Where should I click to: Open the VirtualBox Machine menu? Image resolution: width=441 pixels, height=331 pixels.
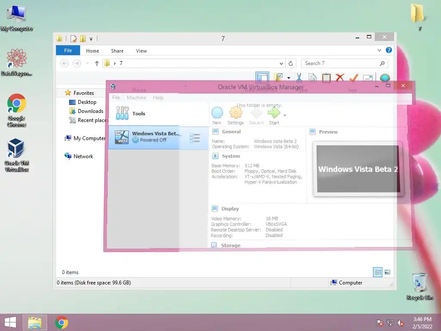pos(137,97)
